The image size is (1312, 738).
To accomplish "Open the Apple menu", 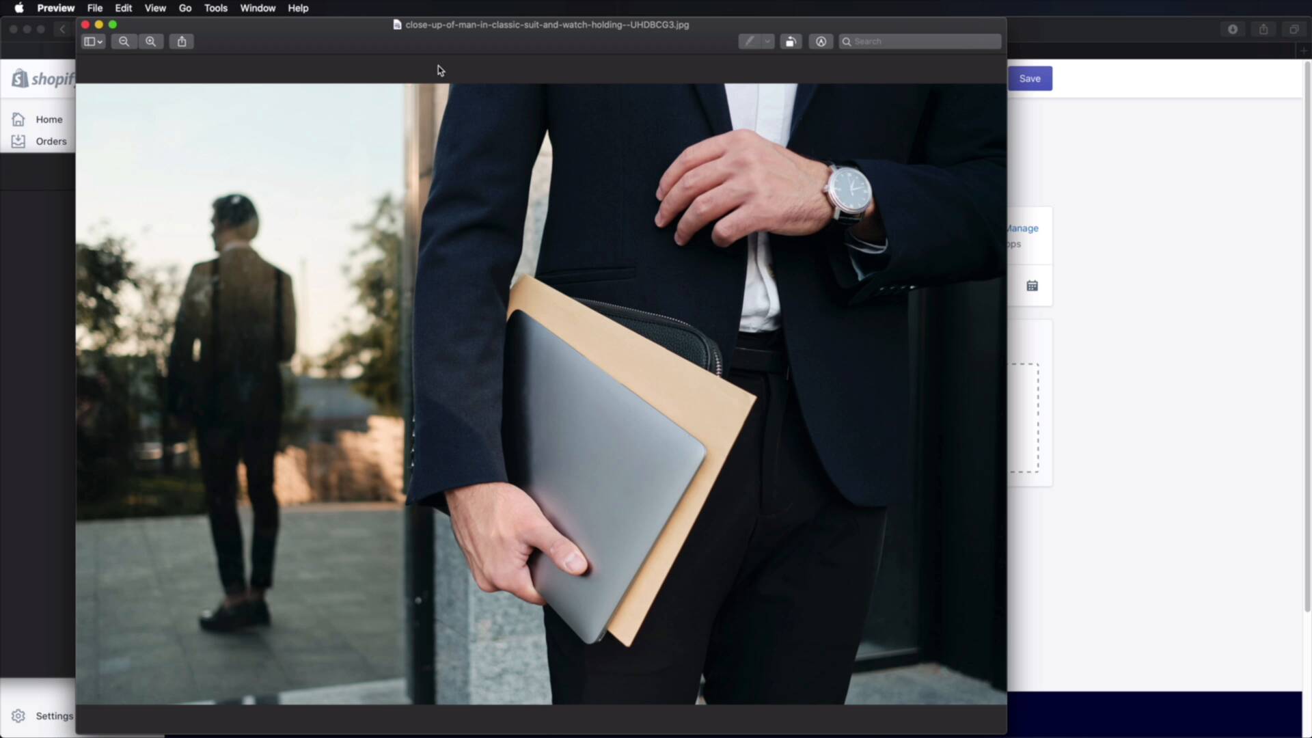I will (x=18, y=8).
